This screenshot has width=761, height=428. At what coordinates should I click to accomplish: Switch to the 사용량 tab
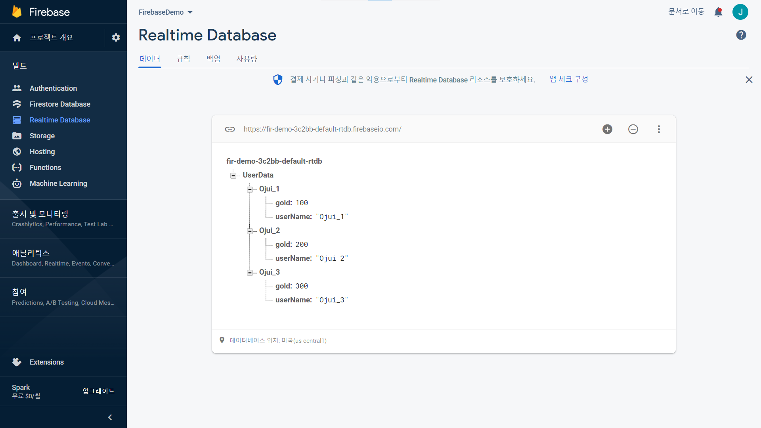pos(247,59)
